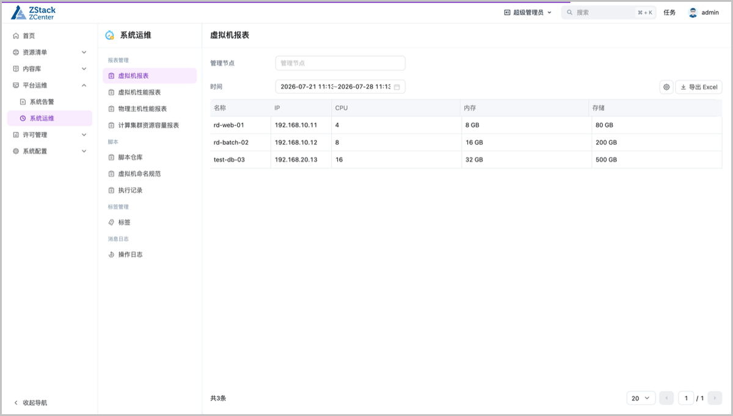The height and width of the screenshot is (416, 733).
Task: Expand the 系统配置 menu chevron
Action: [x=84, y=151]
